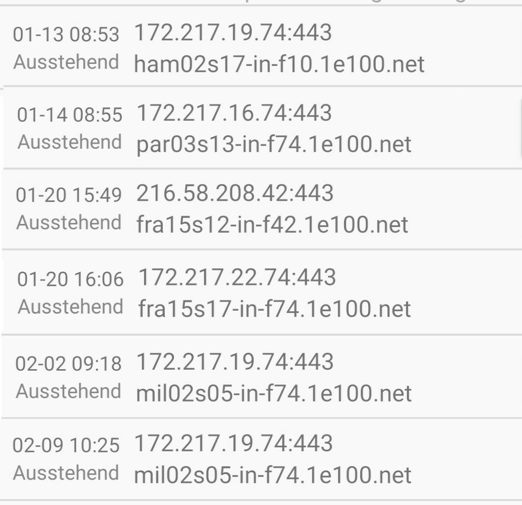Screen dimensions: 522x505
Task: Select IP address 172.217.22.74:443
Action: (237, 277)
